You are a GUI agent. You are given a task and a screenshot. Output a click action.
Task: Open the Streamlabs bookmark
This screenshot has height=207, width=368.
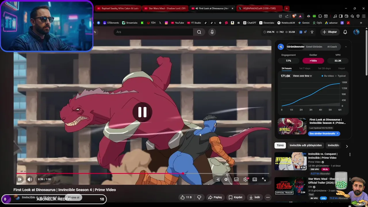click(x=130, y=23)
